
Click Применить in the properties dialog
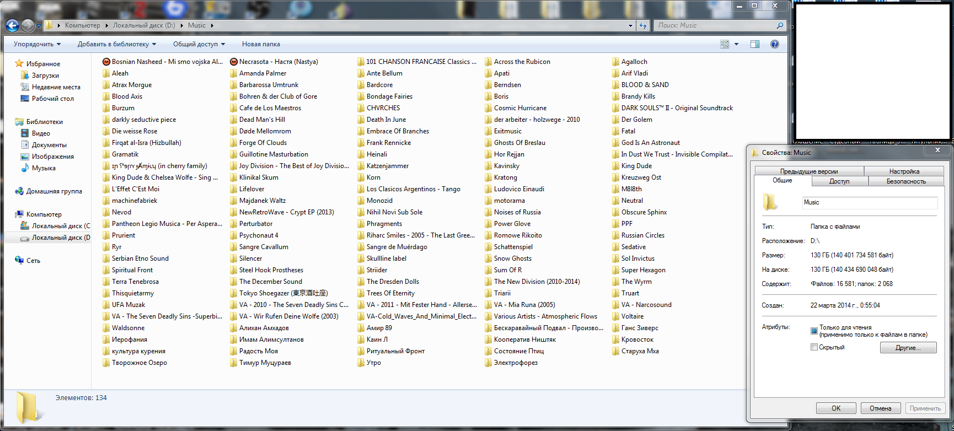click(925, 408)
